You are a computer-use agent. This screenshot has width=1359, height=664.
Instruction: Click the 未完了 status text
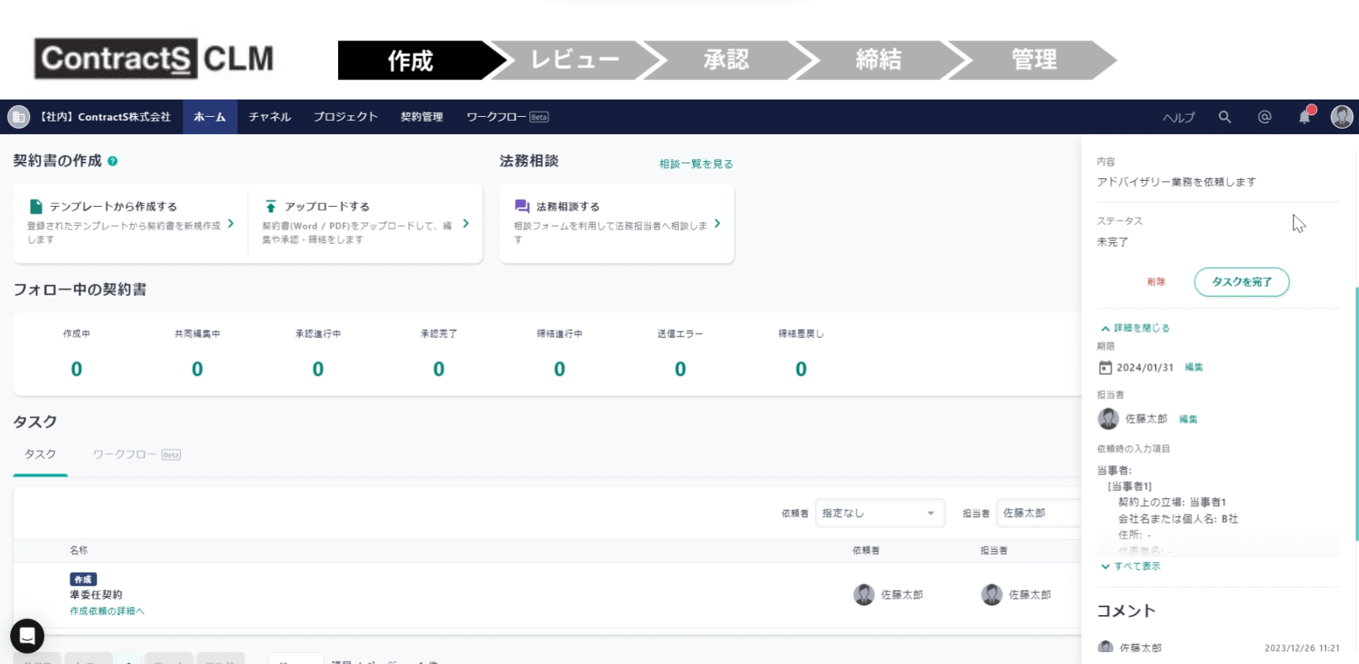[x=1112, y=242]
